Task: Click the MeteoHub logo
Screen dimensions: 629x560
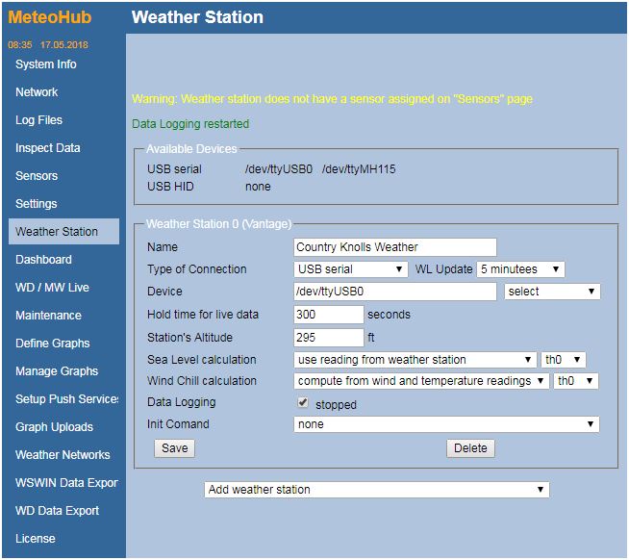Action: 50,17
